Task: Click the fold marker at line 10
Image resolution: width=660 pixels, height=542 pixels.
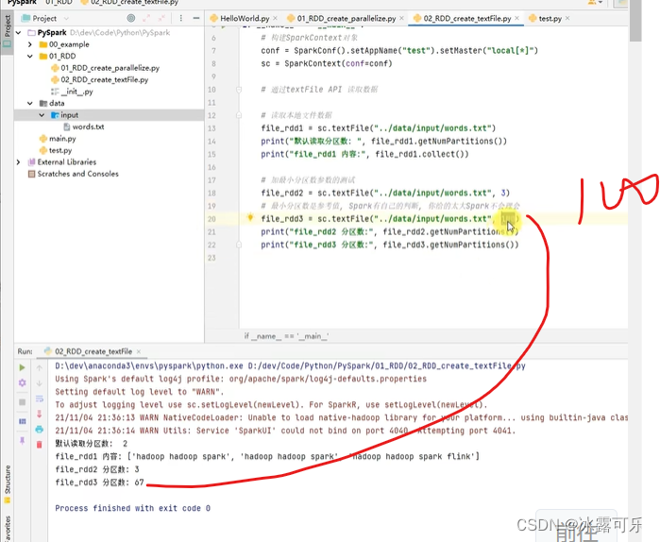Action: 239,90
